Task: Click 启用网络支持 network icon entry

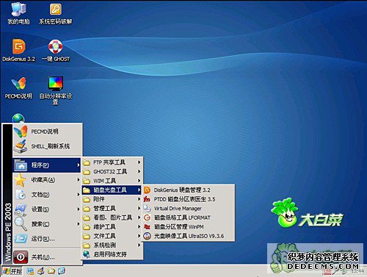Action: click(x=112, y=254)
